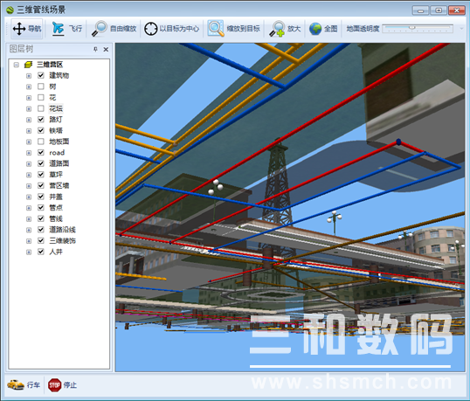Select the 三维营区 root label
Viewport: 470px width, 401px height.
[50, 65]
